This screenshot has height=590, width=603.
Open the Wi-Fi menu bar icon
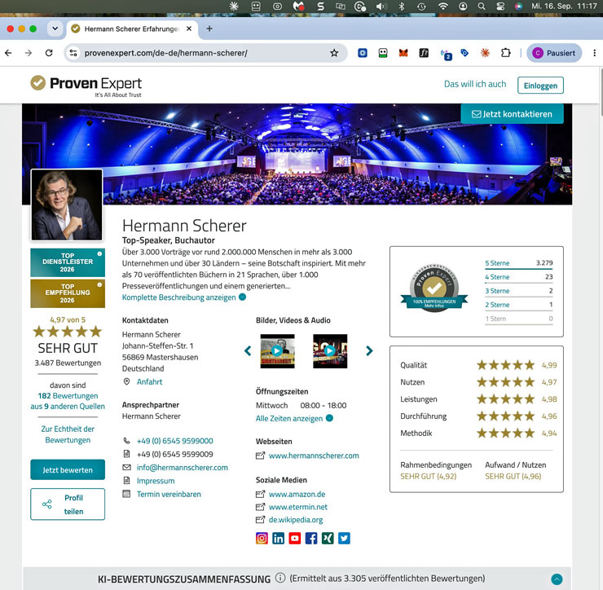(443, 7)
